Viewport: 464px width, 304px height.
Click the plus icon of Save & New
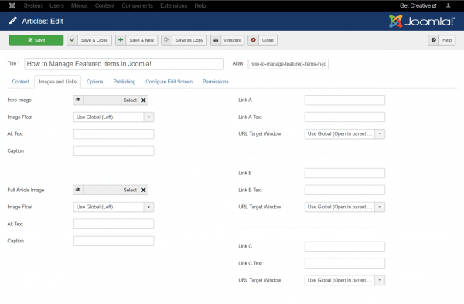[121, 40]
